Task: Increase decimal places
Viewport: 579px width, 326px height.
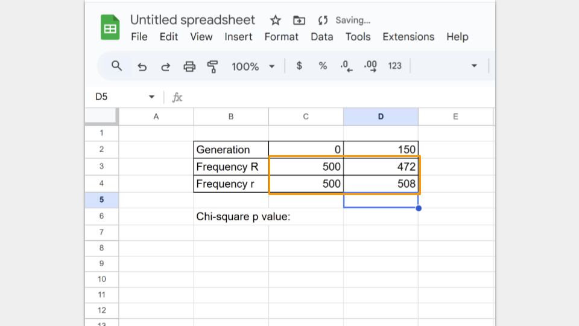Action: point(370,66)
